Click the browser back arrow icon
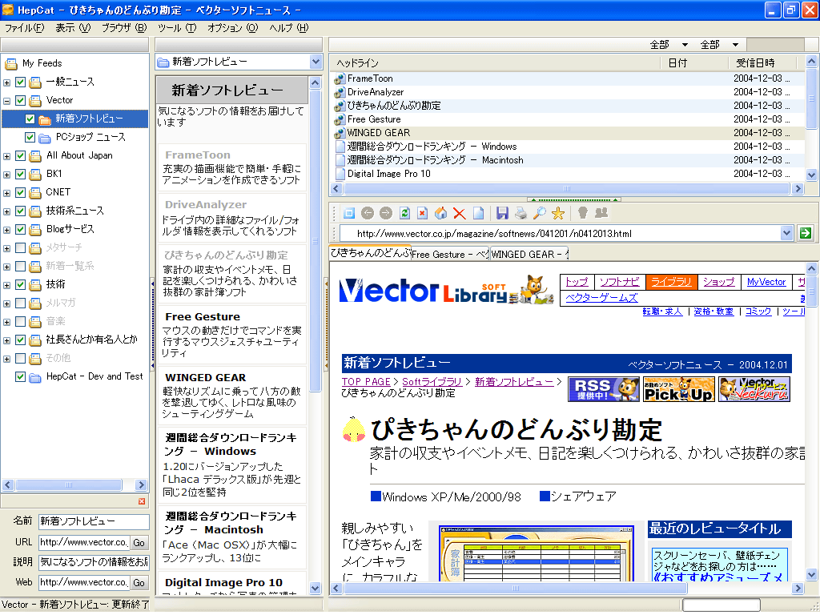Viewport: 820px width, 615px height. [x=368, y=213]
